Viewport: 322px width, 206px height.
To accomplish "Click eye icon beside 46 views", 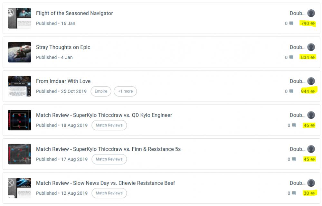I will (312, 125).
